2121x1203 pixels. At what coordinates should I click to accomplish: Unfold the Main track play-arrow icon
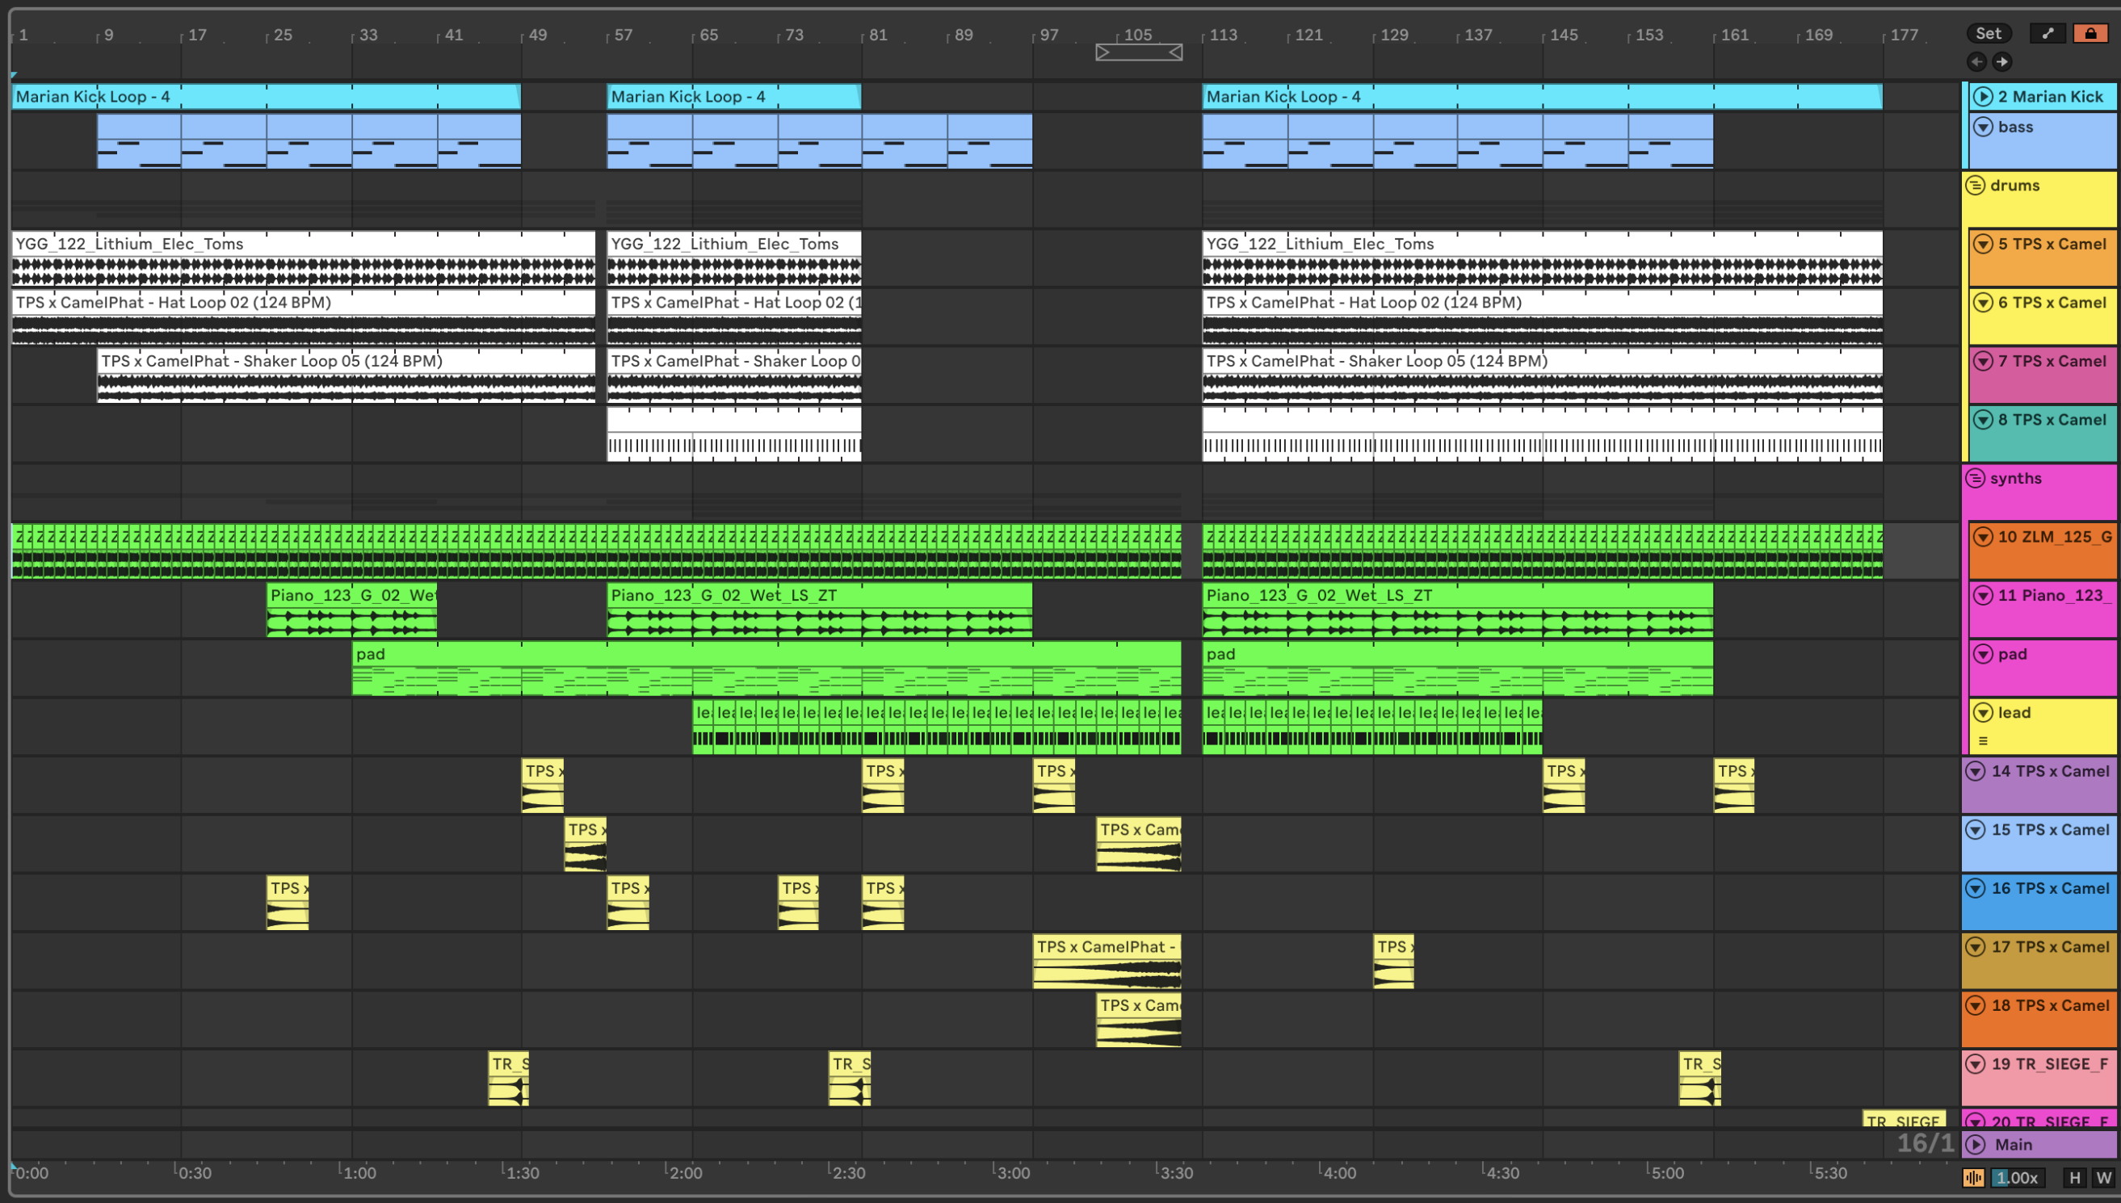coord(1976,1144)
